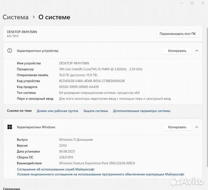
Task: Copy Windows specifications with Копировать
Action: tap(177, 127)
